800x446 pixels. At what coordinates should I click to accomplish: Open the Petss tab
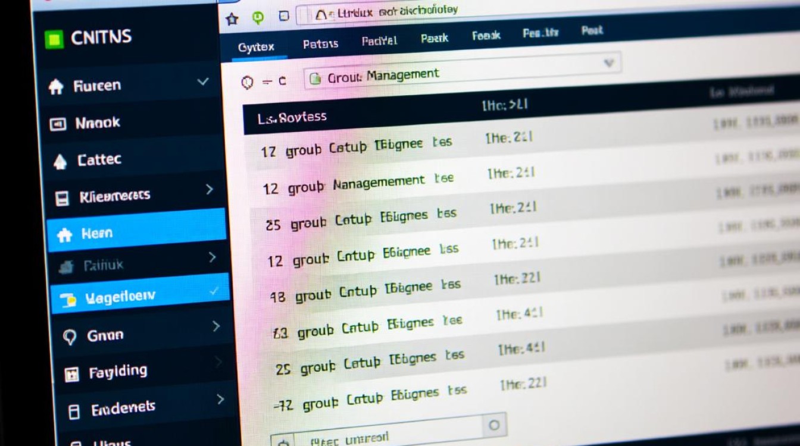pos(320,44)
